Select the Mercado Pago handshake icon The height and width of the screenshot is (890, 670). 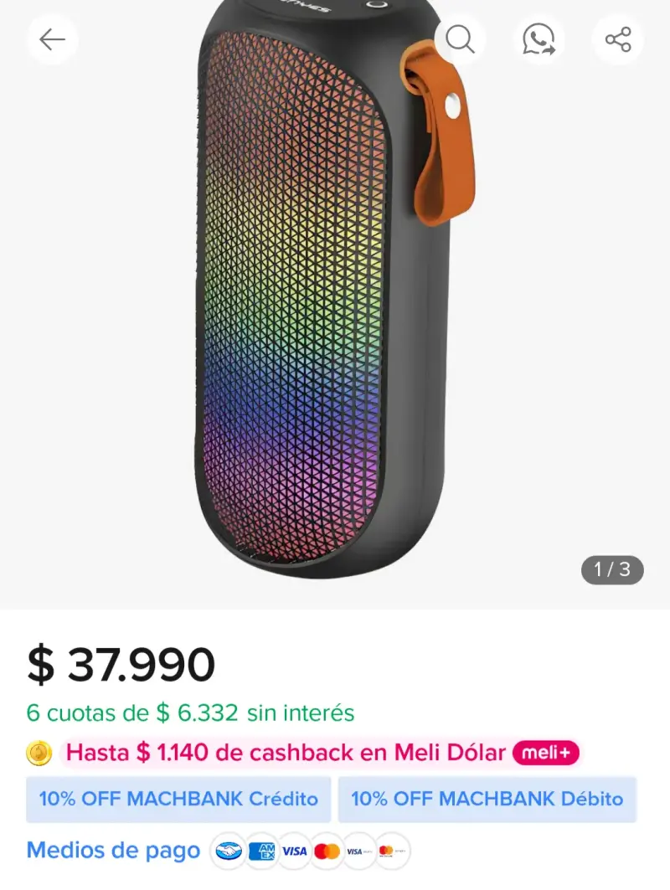pyautogui.click(x=229, y=851)
